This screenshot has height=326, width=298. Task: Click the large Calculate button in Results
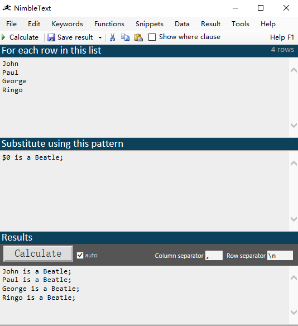click(38, 253)
